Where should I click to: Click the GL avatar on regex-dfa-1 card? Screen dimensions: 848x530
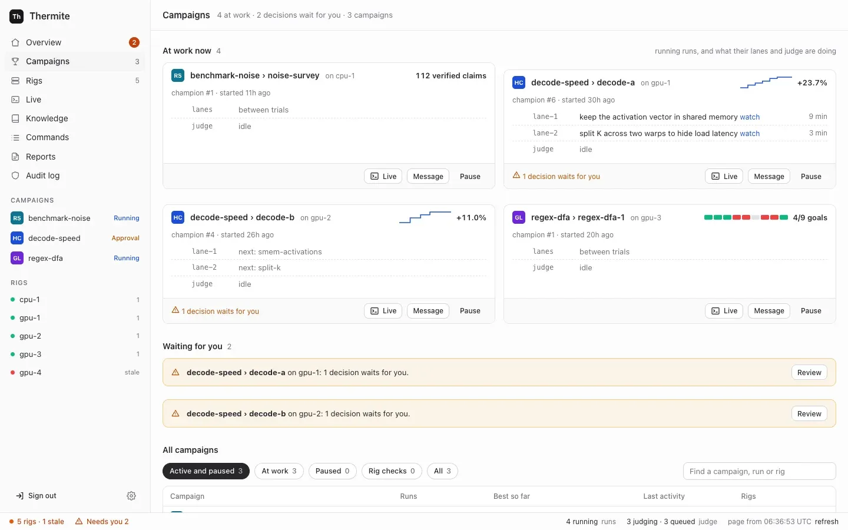pyautogui.click(x=519, y=217)
